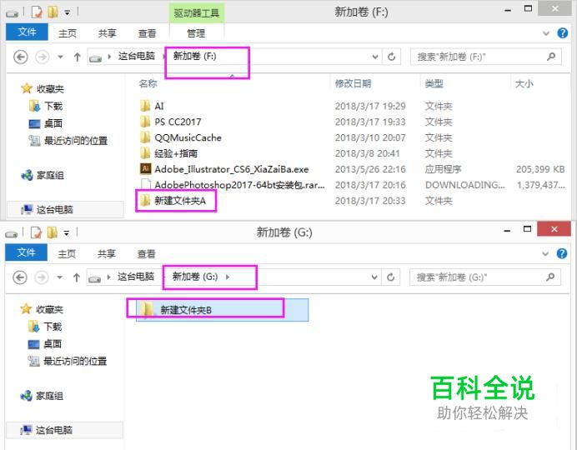Refresh the F: drive view

(x=391, y=57)
